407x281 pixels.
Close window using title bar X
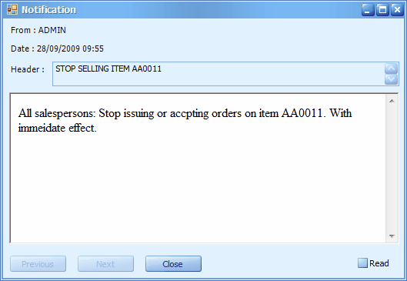tap(398, 10)
